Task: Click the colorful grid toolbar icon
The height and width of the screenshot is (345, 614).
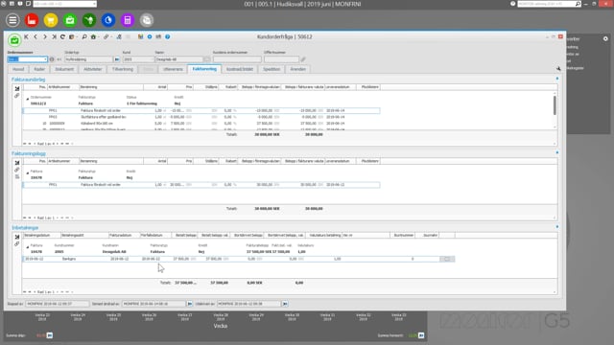Action: click(x=141, y=36)
